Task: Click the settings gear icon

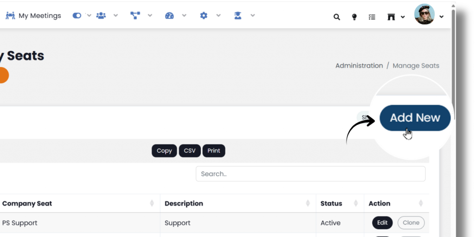Action: (204, 16)
